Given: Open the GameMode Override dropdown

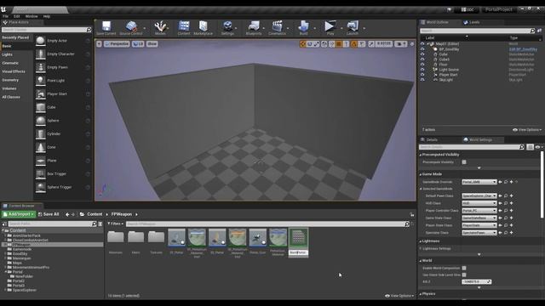Looking at the screenshot, I should 479,182.
